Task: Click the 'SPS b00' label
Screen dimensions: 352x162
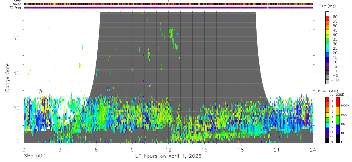Action: click(x=34, y=156)
